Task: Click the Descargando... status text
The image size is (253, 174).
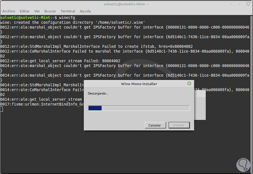Action: click(x=98, y=93)
